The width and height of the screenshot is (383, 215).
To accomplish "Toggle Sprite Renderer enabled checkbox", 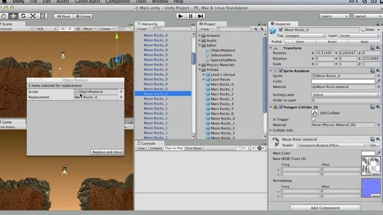I will (x=281, y=70).
